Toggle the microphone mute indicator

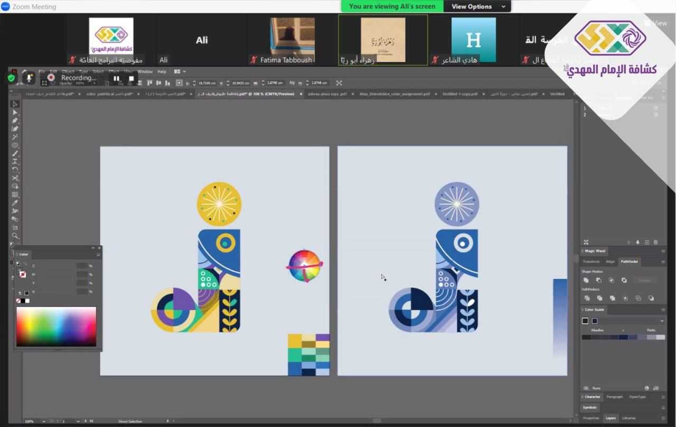click(x=29, y=78)
